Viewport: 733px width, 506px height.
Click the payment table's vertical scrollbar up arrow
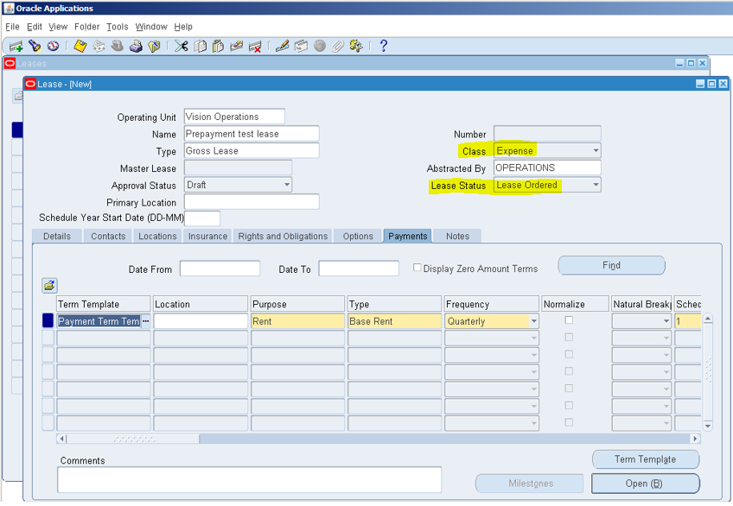[x=708, y=319]
